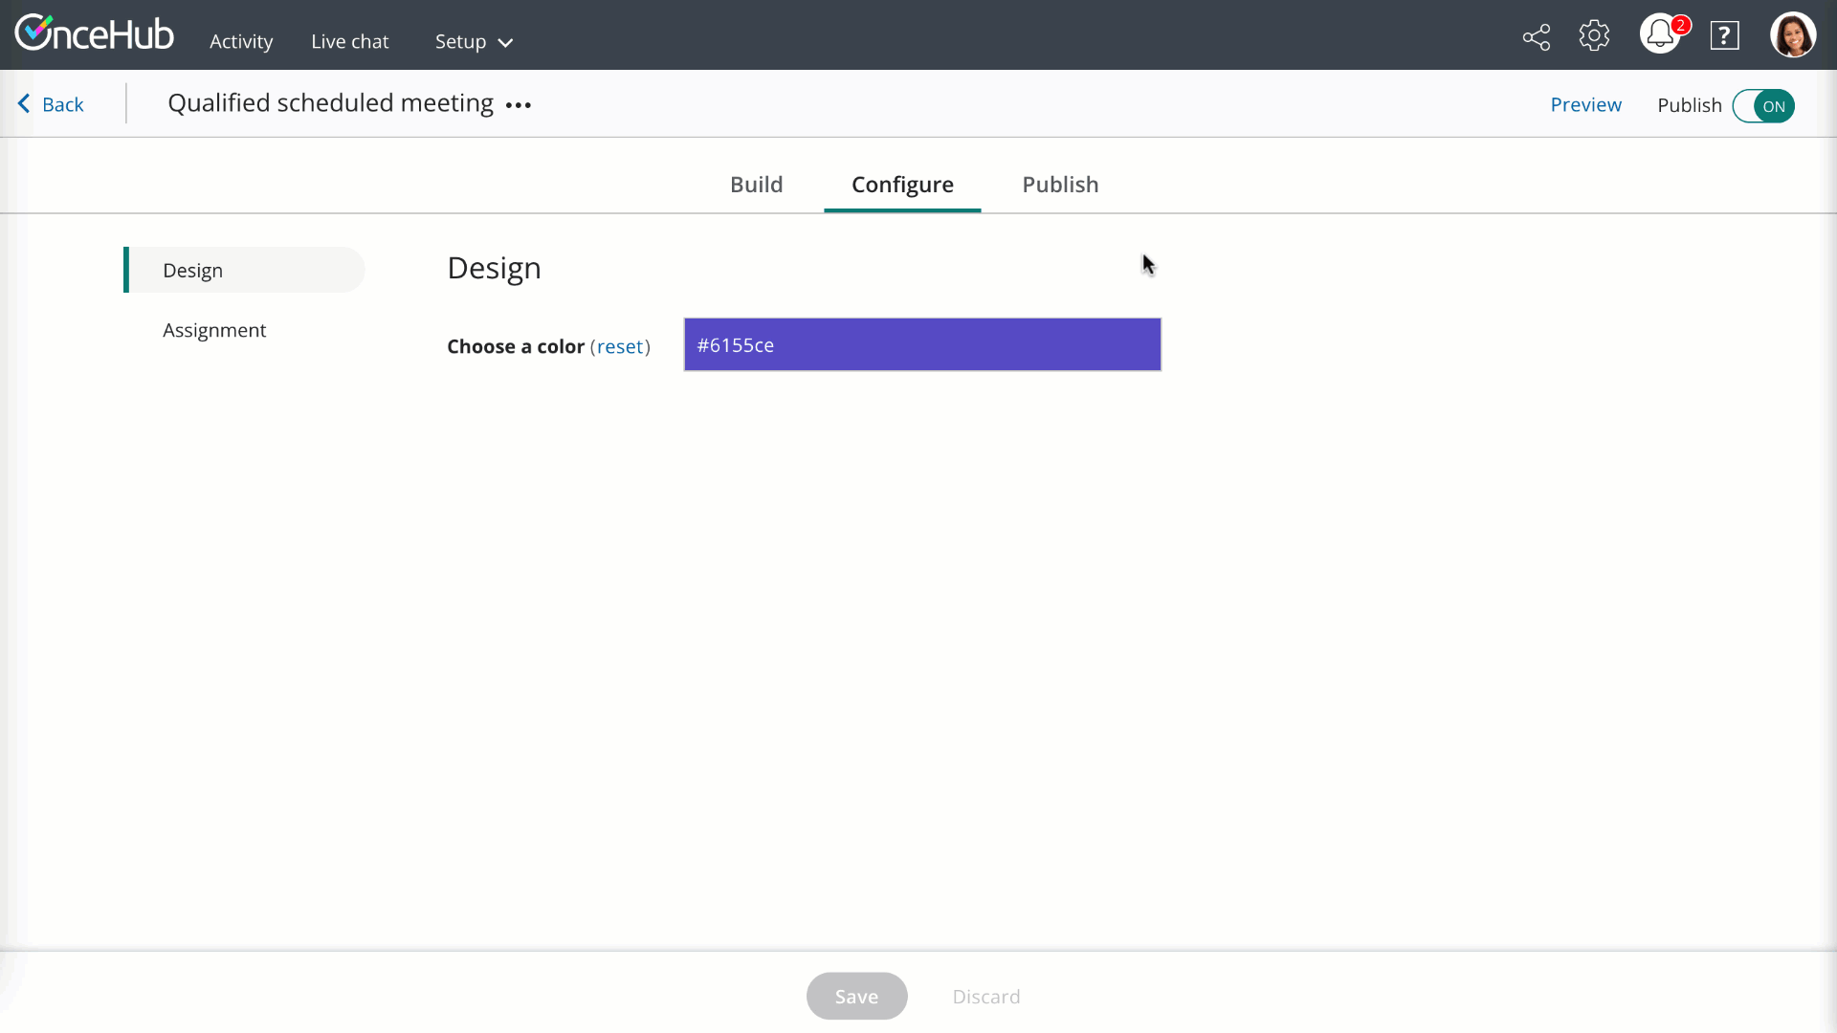The width and height of the screenshot is (1837, 1033).
Task: Expand the Setup dropdown menu
Action: (x=474, y=42)
